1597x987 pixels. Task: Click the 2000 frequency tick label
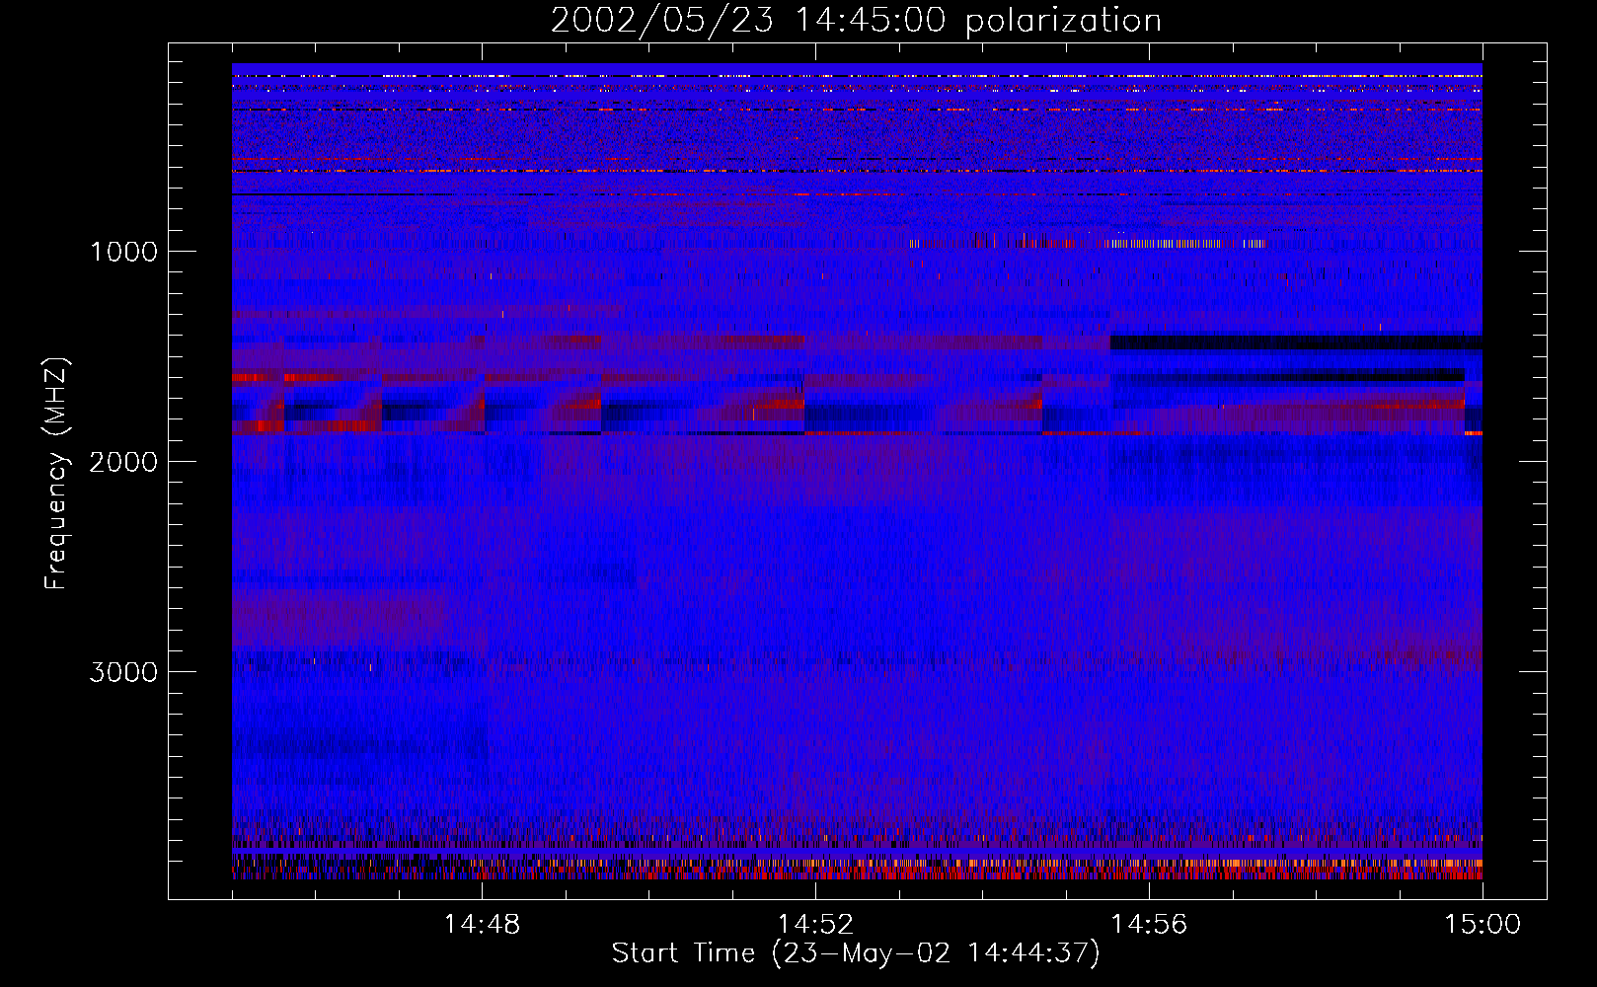[x=123, y=462]
